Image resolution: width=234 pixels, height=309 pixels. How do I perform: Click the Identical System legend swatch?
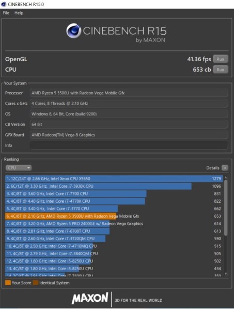pyautogui.click(x=36, y=283)
